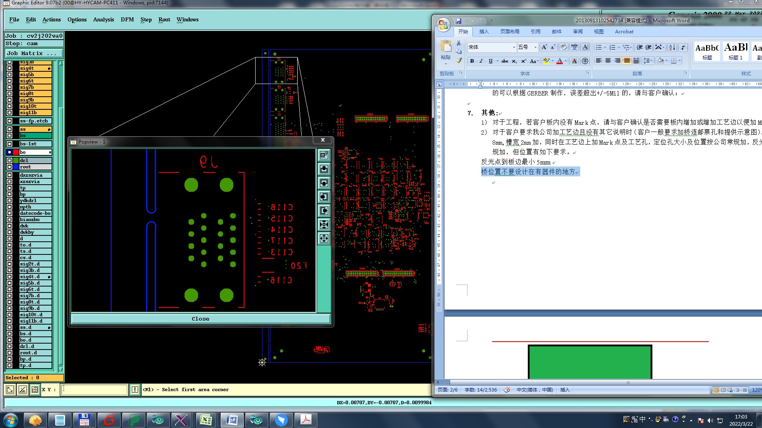Click Job Matrix button

(34, 53)
